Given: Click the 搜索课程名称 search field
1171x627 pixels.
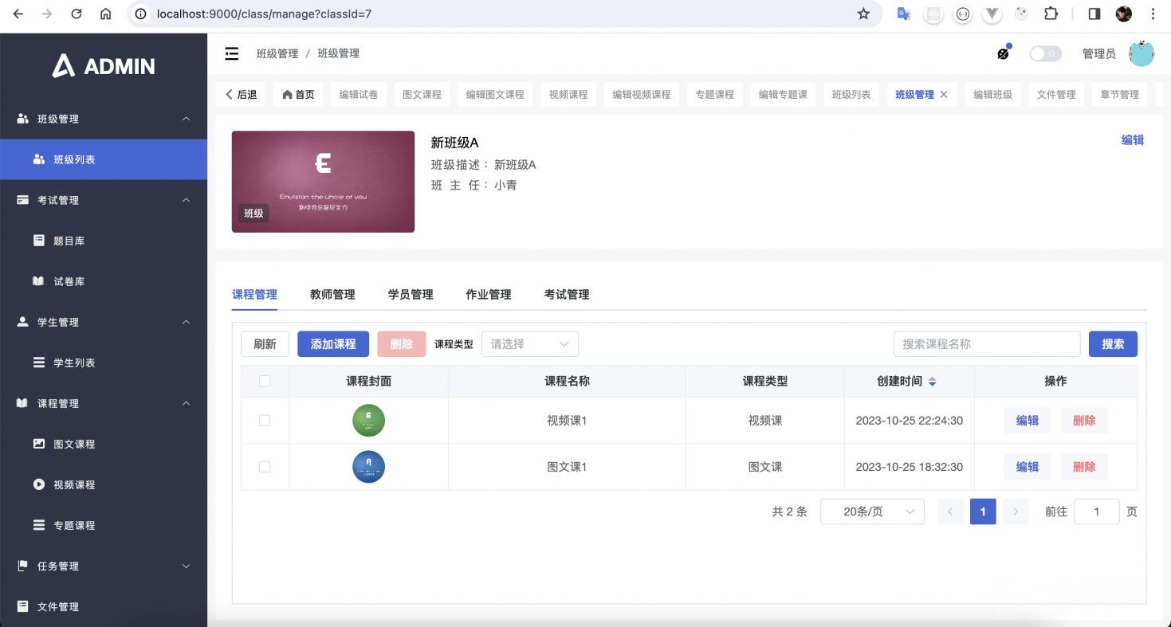Looking at the screenshot, I should (986, 344).
